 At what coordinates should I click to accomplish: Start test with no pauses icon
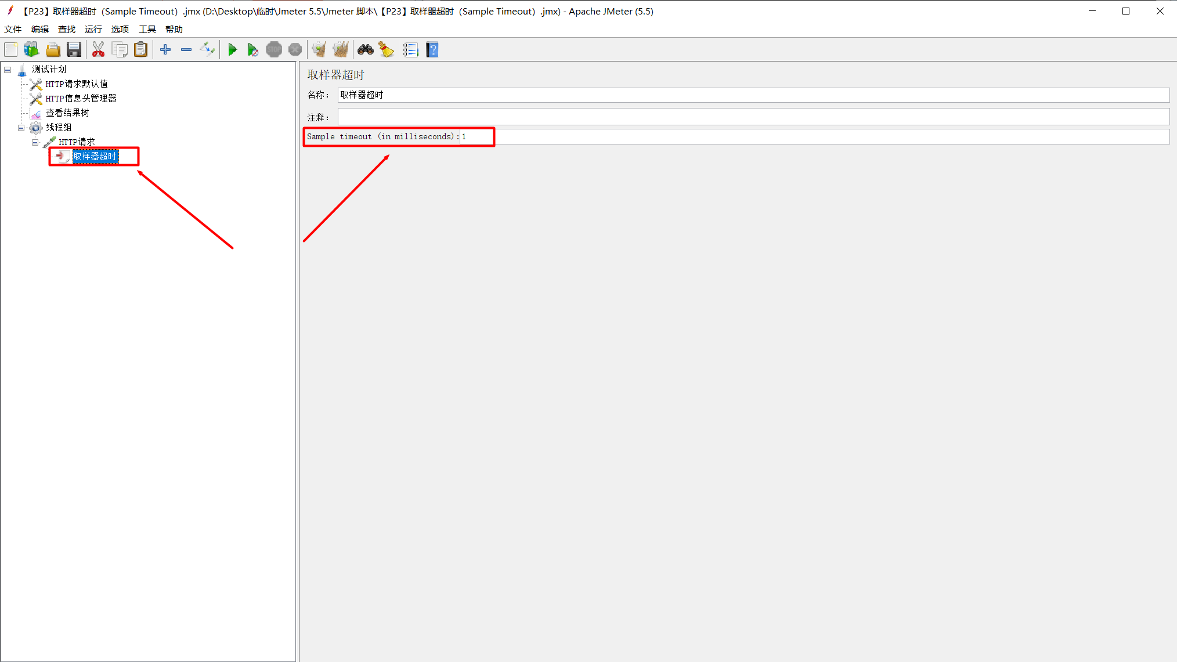(x=253, y=50)
